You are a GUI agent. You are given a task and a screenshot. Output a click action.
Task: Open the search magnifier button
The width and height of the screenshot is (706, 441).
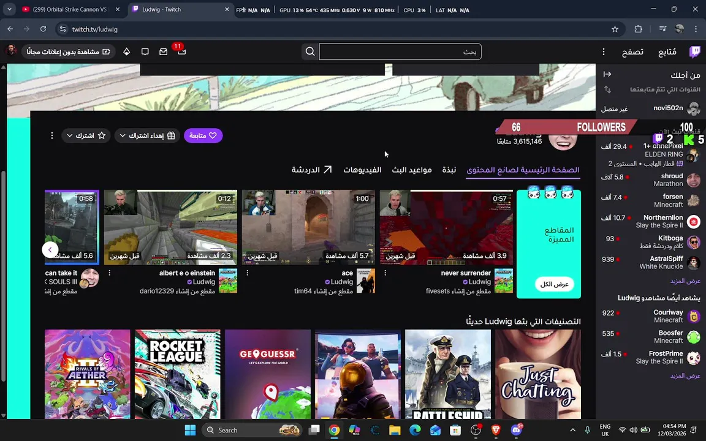pos(309,51)
